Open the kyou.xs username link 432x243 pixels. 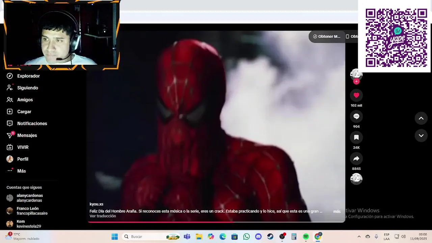[96, 204]
